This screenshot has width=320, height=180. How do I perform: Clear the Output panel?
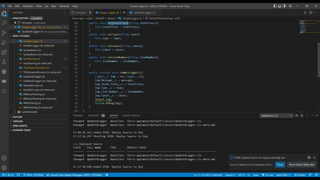pos(296,115)
